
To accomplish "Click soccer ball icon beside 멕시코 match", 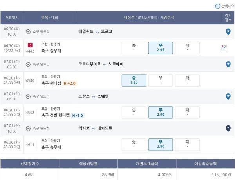I will tap(28, 129).
